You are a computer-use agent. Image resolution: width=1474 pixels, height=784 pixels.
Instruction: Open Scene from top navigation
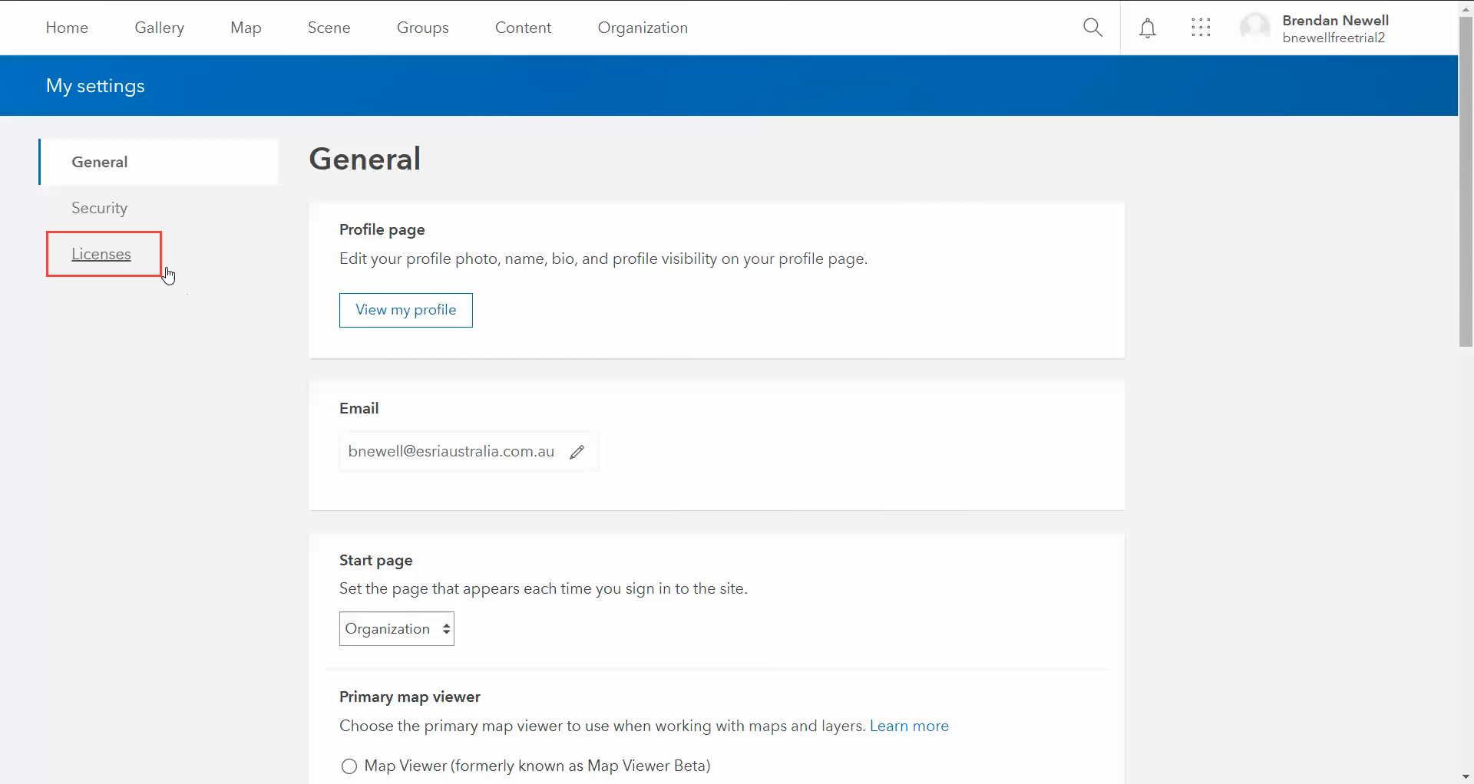[329, 28]
